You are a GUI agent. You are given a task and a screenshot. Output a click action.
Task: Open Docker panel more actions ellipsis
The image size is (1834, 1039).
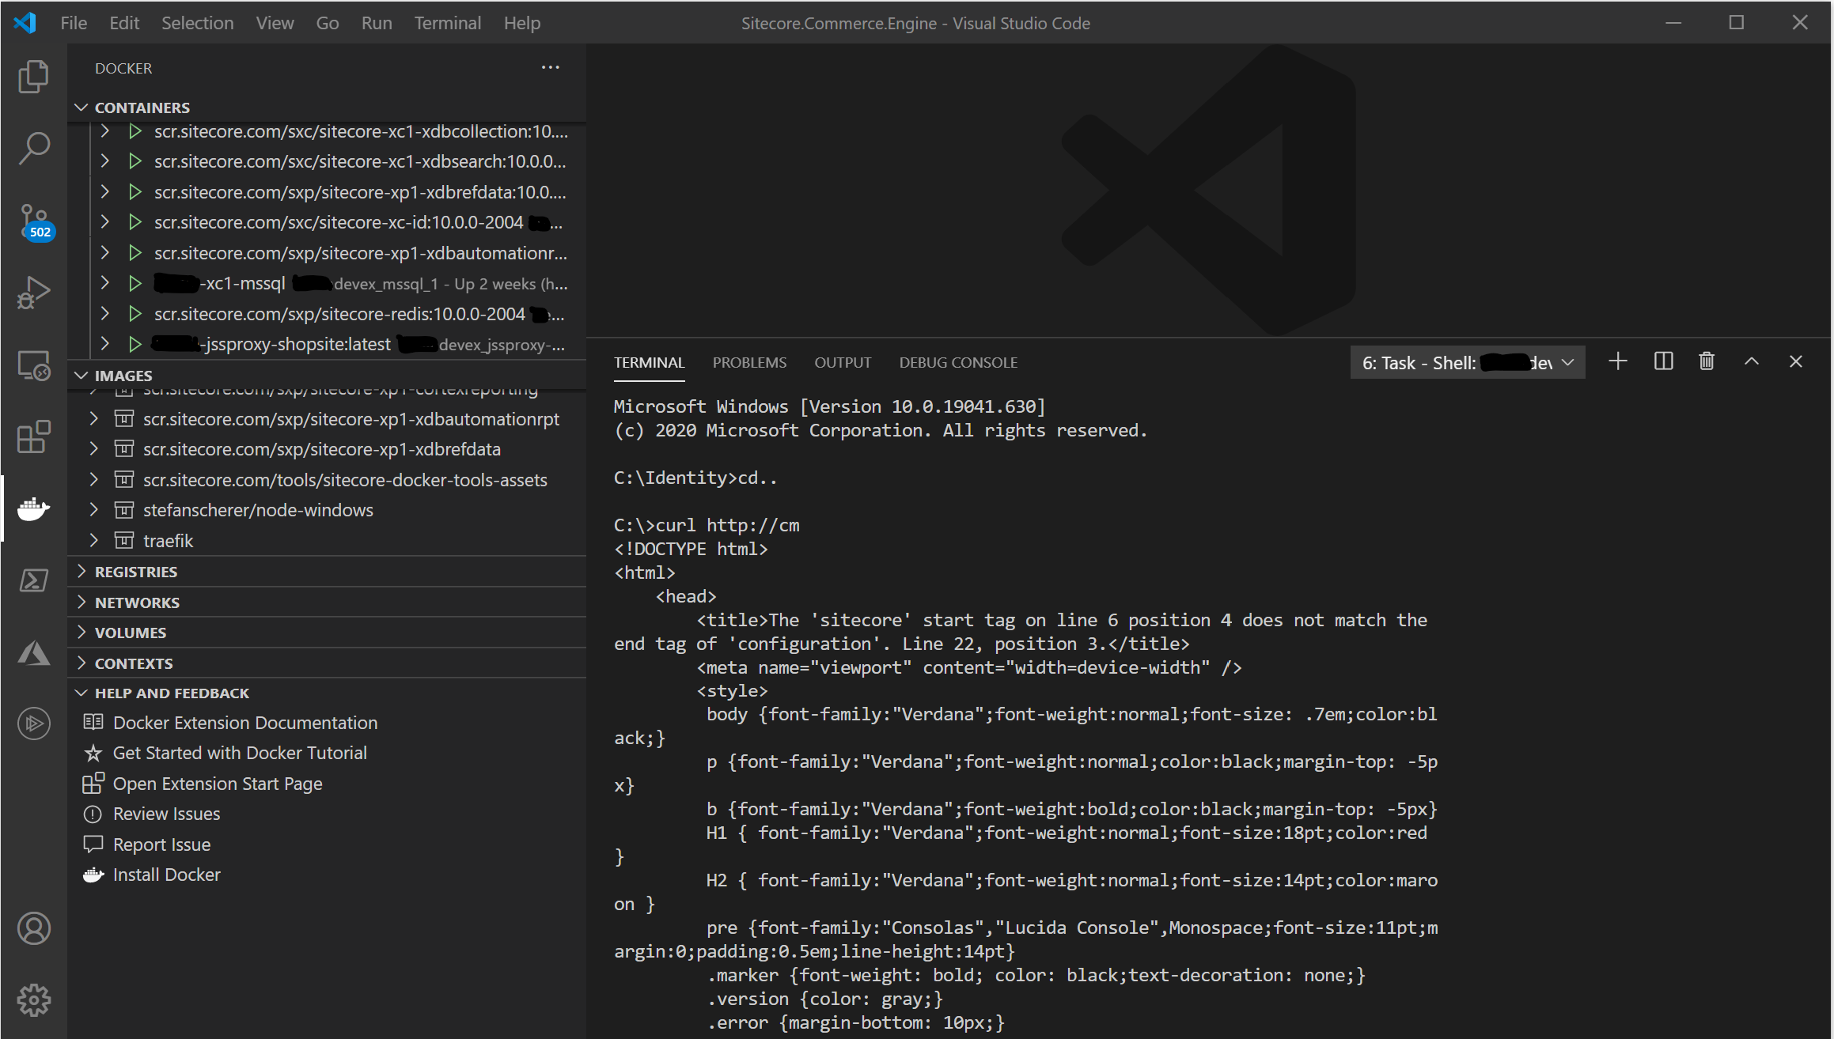coord(550,68)
